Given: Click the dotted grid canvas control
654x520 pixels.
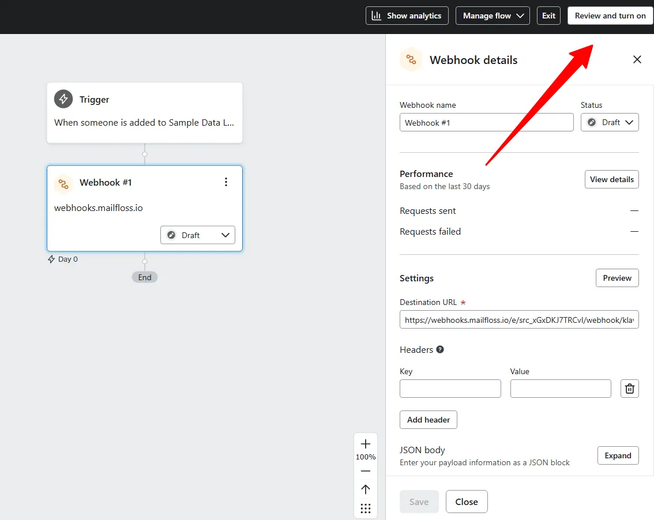Looking at the screenshot, I should [x=366, y=508].
